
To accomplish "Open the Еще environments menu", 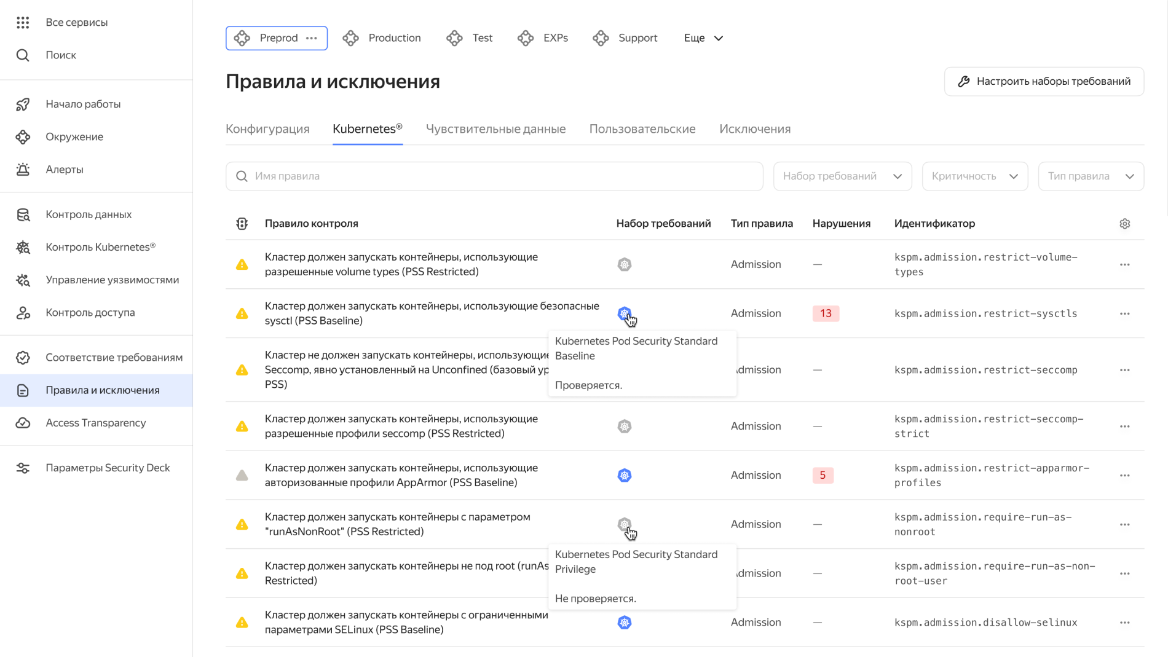I will (x=702, y=37).
